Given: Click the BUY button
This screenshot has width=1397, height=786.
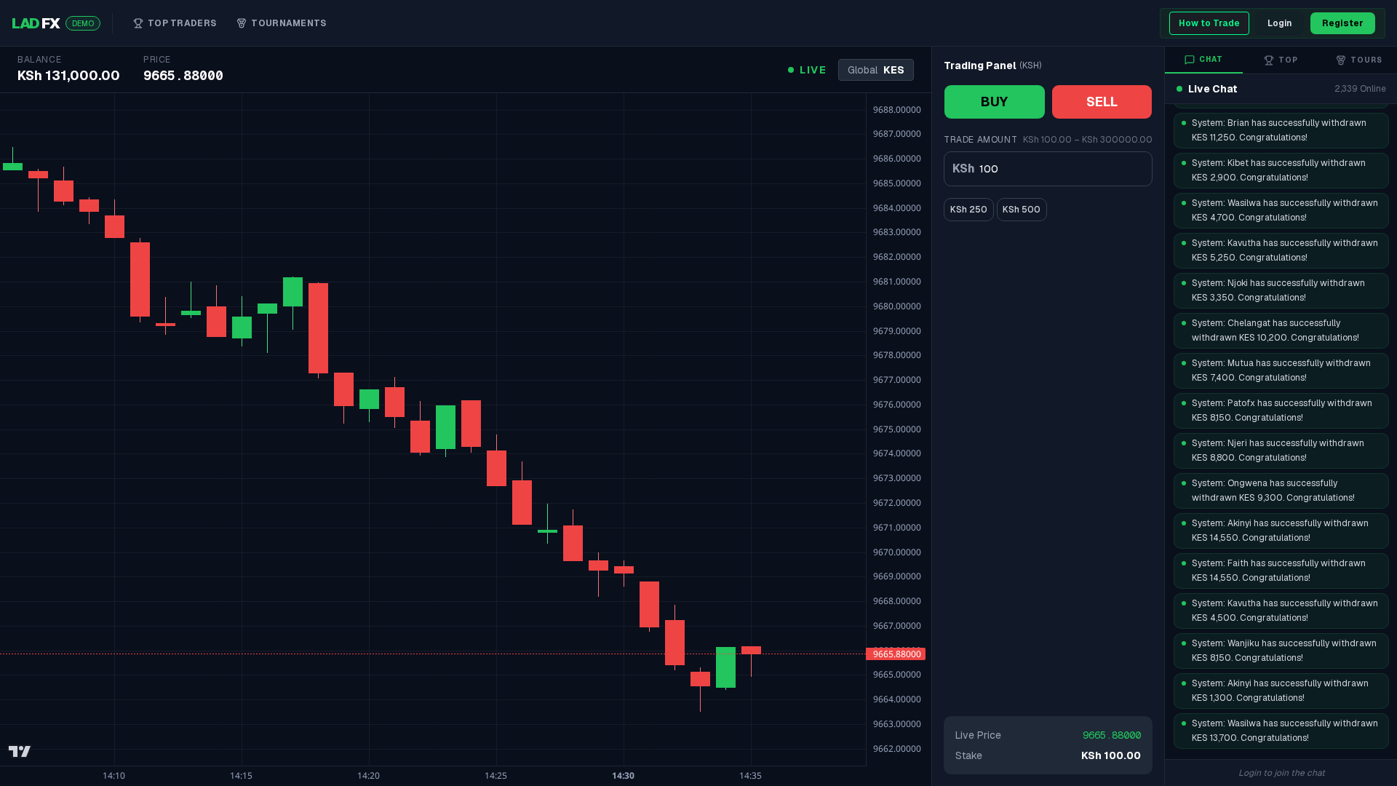Looking at the screenshot, I should [994, 102].
